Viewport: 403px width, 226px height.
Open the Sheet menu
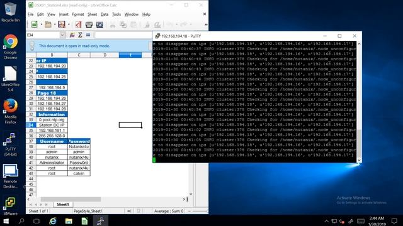pos(93,14)
